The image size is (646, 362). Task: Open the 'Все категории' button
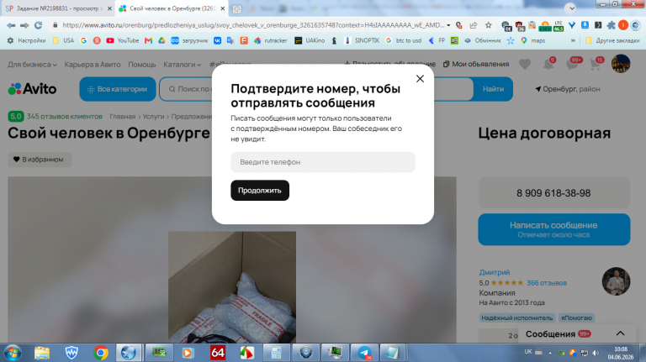[x=118, y=89]
